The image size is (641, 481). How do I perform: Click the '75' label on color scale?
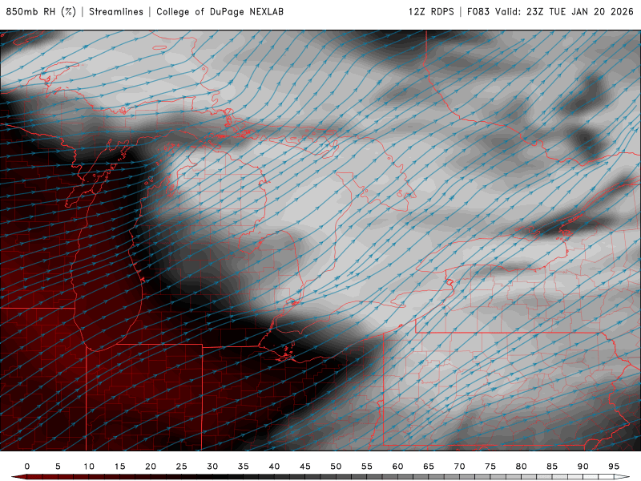(490, 467)
